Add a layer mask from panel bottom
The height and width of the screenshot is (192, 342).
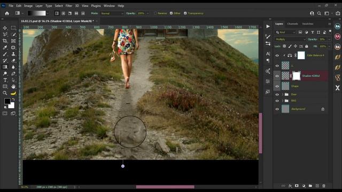tap(297, 186)
